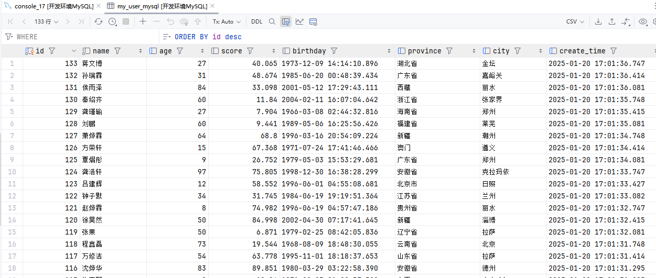Click the Reload data refresh icon
Image resolution: width=656 pixels, height=278 pixels.
[99, 21]
